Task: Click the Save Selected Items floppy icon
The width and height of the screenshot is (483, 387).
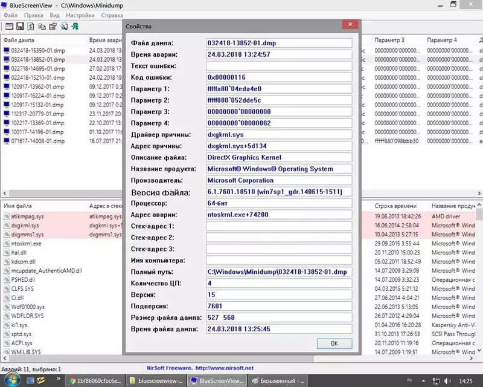Action: pyautogui.click(x=21, y=27)
